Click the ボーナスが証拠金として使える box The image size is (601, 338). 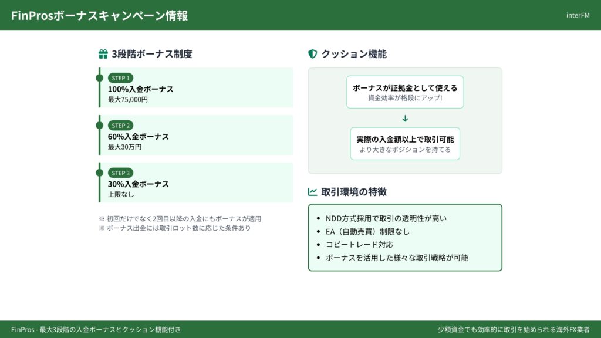coord(405,92)
